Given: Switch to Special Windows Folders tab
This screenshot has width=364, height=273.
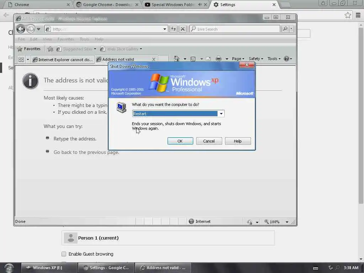Looking at the screenshot, I should (176, 5).
